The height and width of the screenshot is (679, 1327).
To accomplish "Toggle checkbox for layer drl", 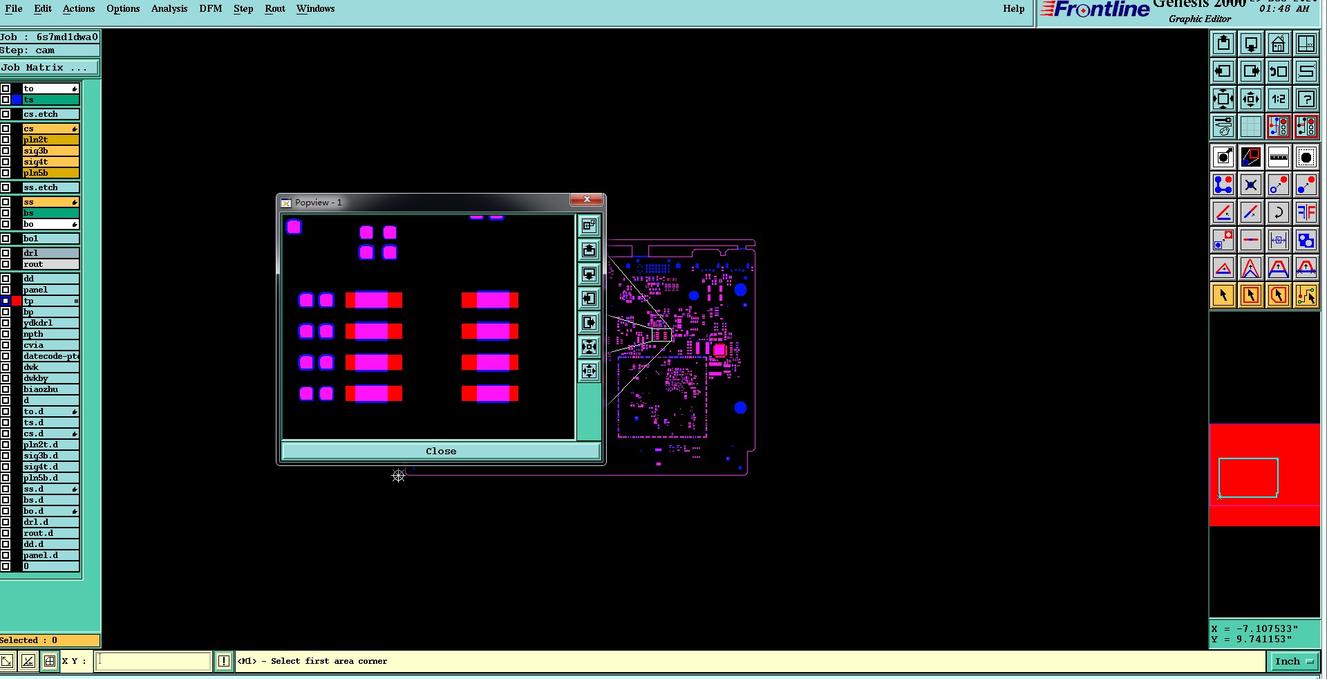I will pyautogui.click(x=6, y=253).
